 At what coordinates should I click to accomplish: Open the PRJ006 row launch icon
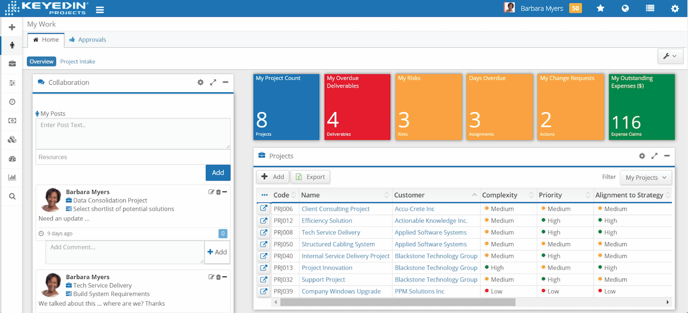point(263,209)
